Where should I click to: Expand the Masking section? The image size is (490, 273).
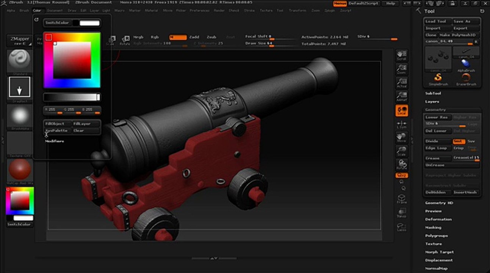coord(433,227)
